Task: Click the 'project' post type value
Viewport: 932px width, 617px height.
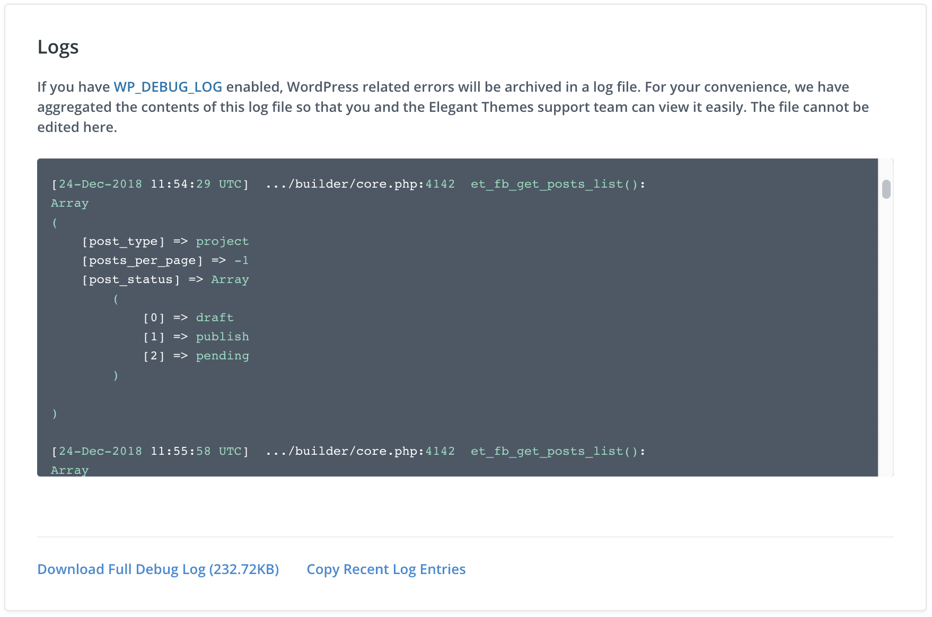Action: [x=222, y=242]
